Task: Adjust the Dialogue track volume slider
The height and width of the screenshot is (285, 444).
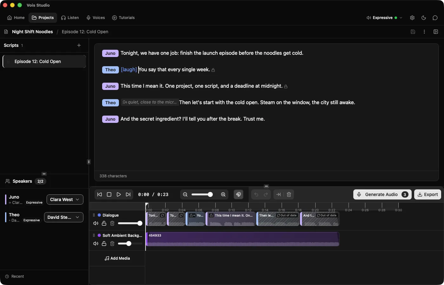Action: (x=130, y=223)
